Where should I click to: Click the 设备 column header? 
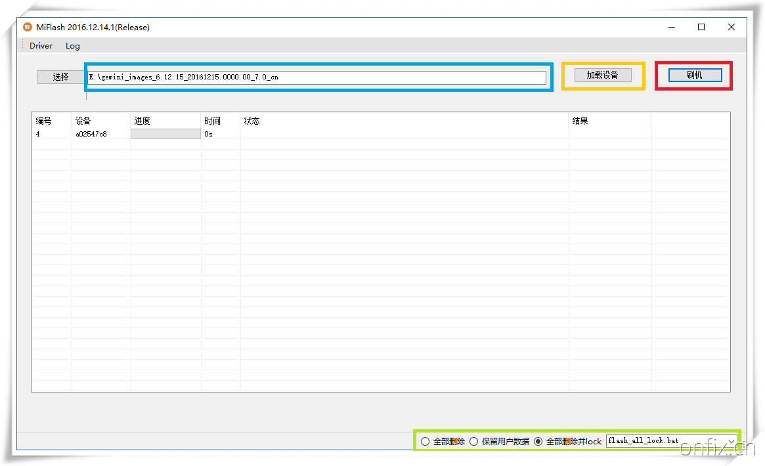83,121
